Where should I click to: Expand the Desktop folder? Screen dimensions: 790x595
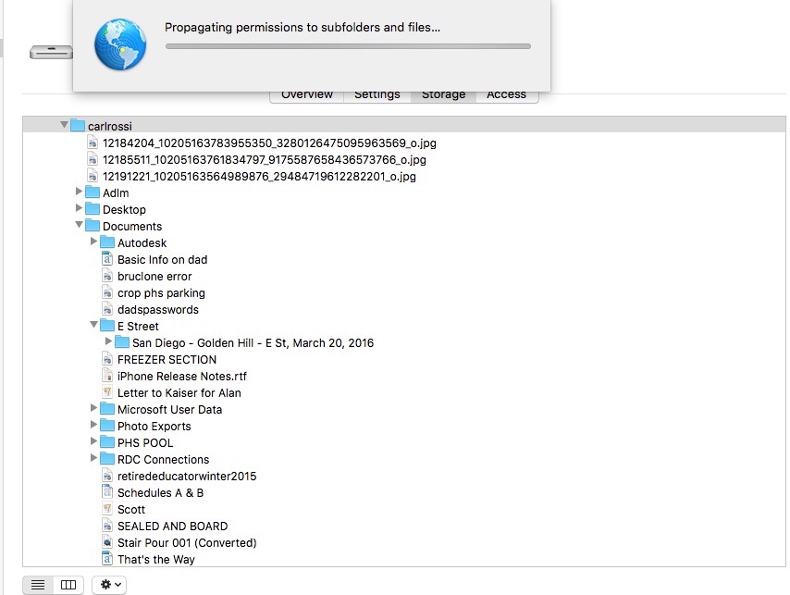pos(79,207)
